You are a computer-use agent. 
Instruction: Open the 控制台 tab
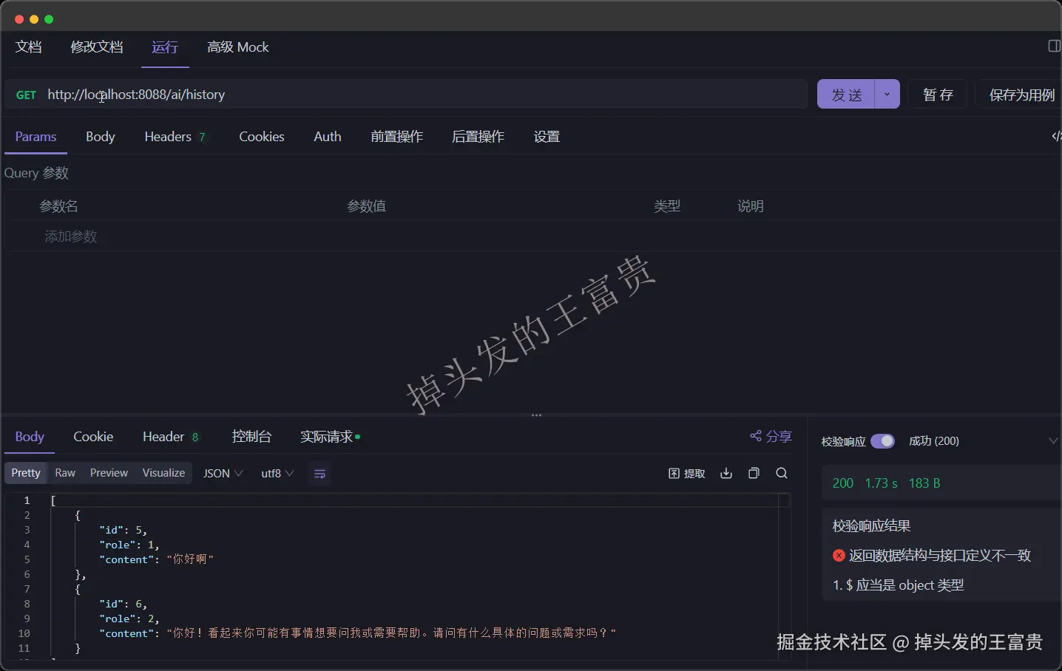[252, 437]
